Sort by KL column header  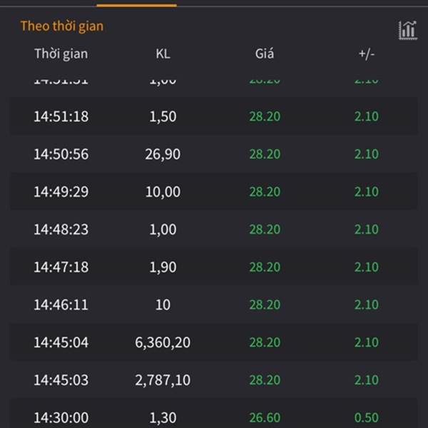pos(163,53)
